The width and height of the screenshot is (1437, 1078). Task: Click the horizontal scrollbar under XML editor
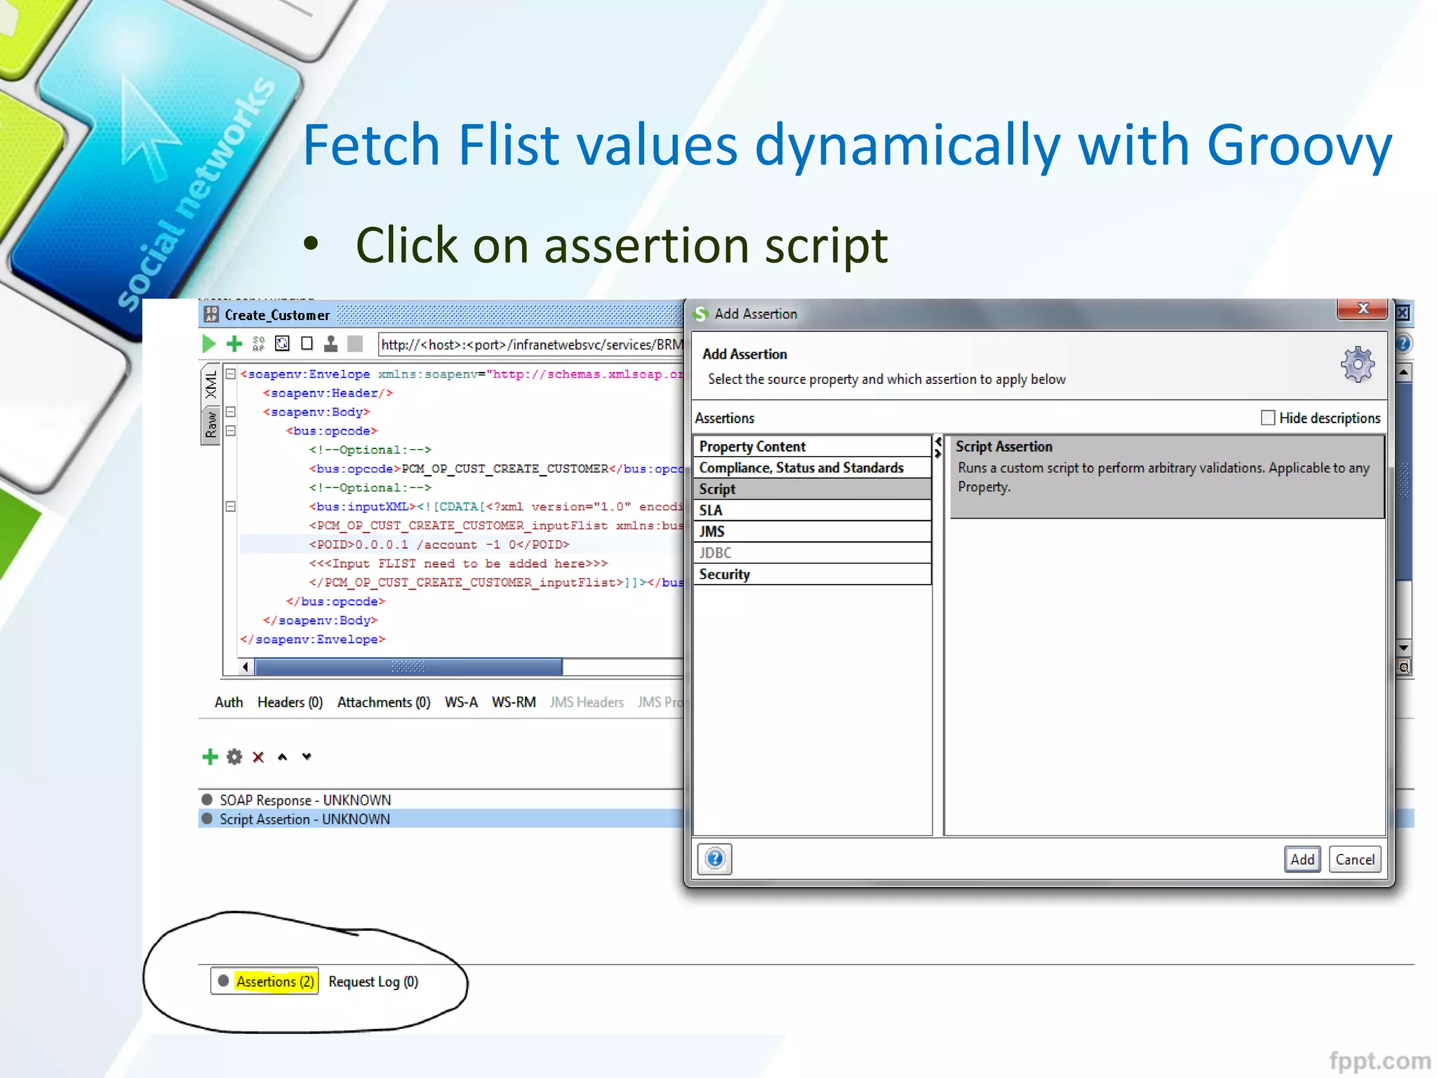pyautogui.click(x=408, y=667)
